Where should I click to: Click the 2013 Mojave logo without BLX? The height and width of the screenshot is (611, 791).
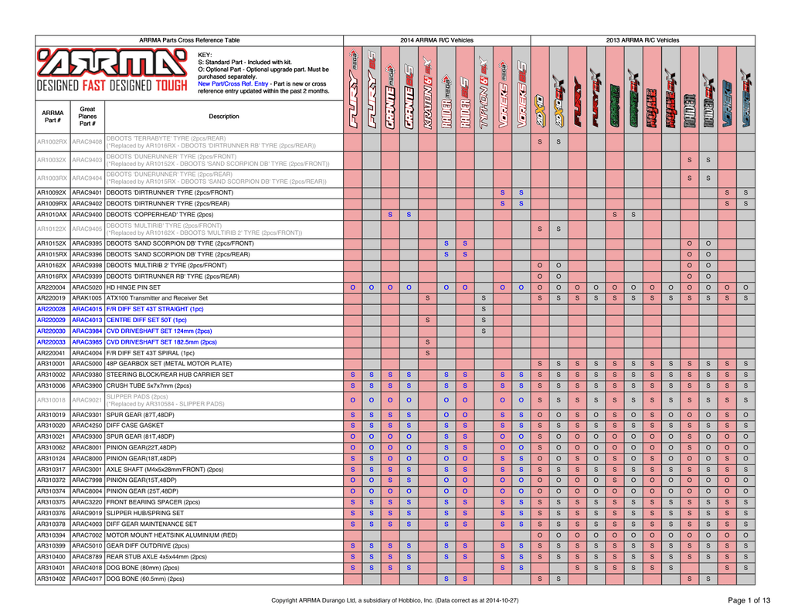[x=652, y=108]
